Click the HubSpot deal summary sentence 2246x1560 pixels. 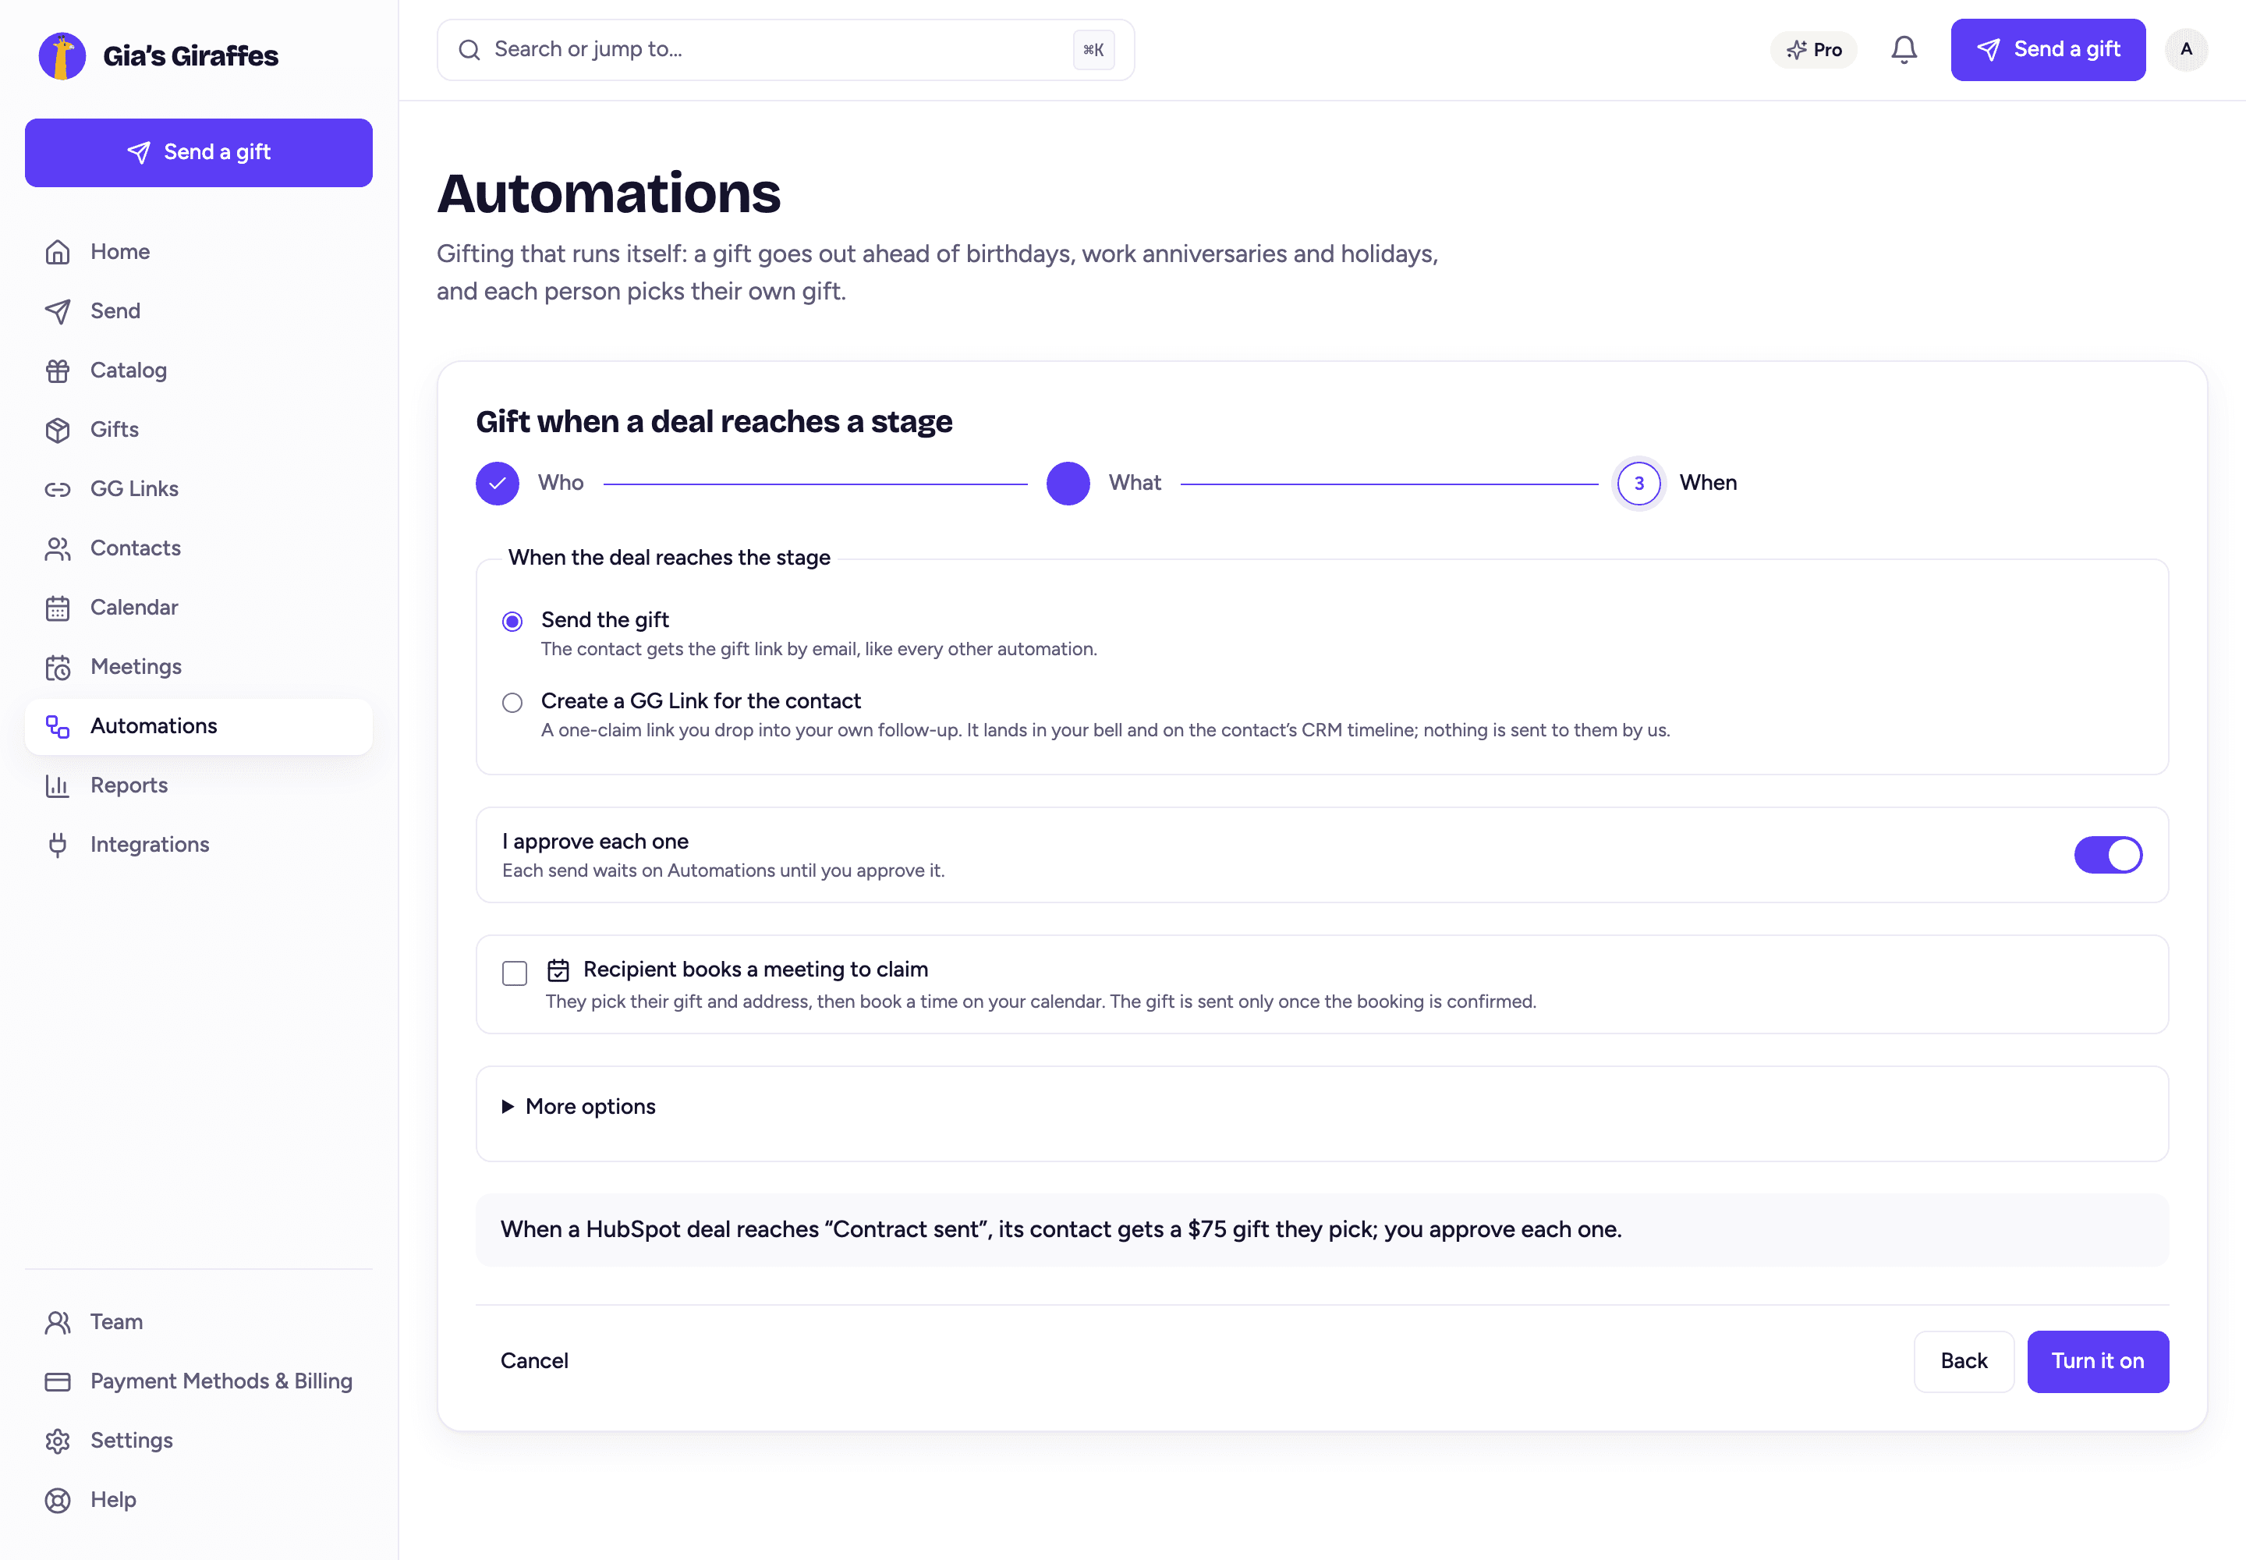click(1061, 1229)
